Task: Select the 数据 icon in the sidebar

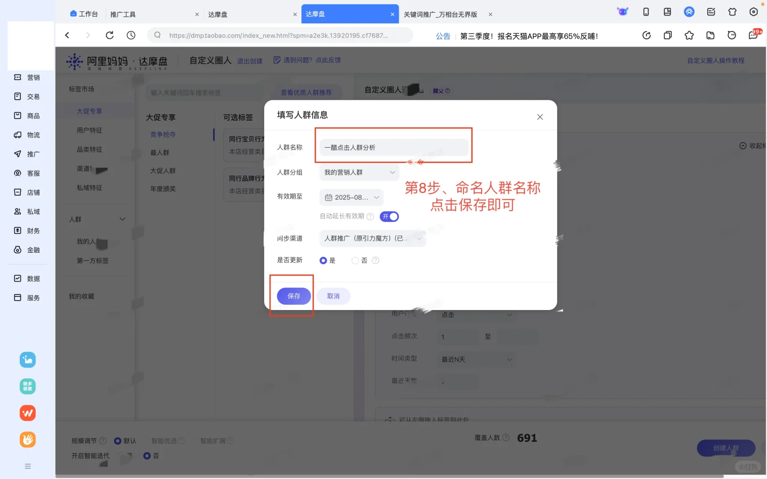Action: click(18, 278)
